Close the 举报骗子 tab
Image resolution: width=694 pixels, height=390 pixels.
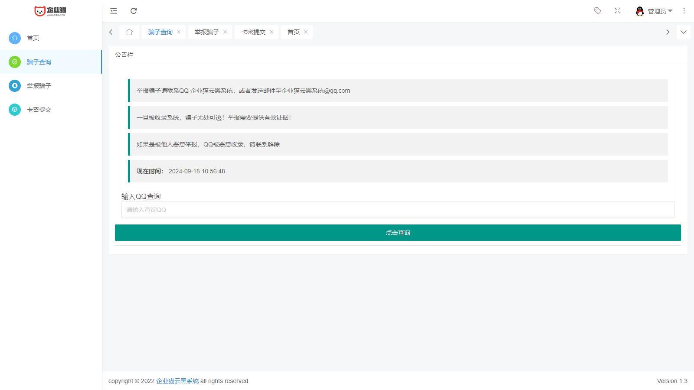[x=225, y=32]
